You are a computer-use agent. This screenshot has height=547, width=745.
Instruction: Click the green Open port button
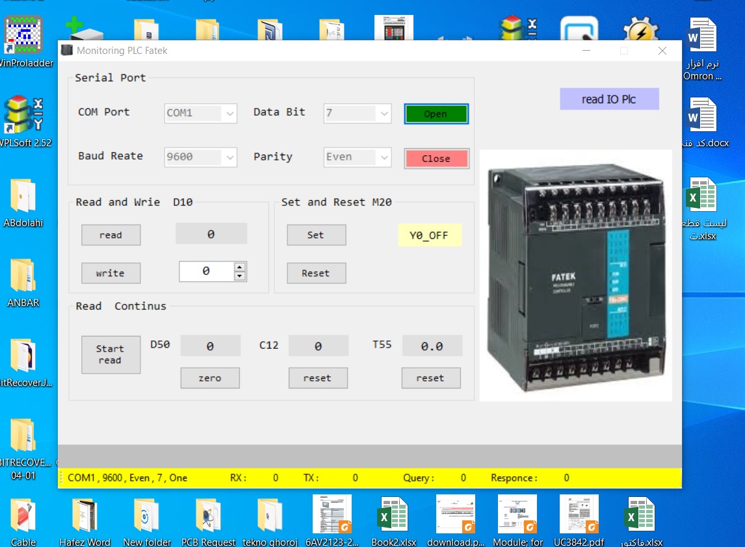point(436,114)
